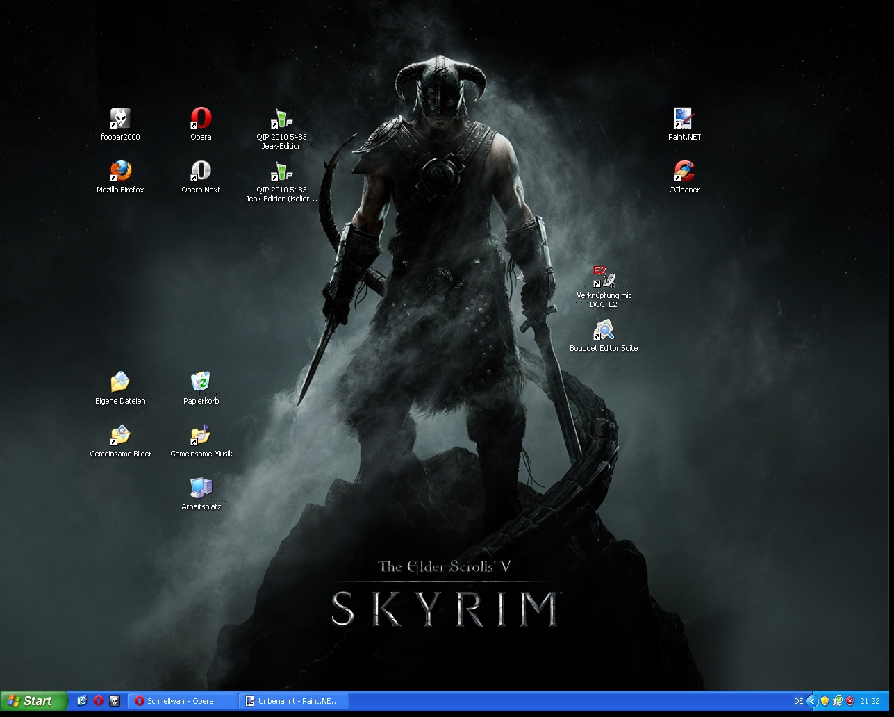
Task: Expand hidden system tray icons arrow
Action: coord(811,701)
